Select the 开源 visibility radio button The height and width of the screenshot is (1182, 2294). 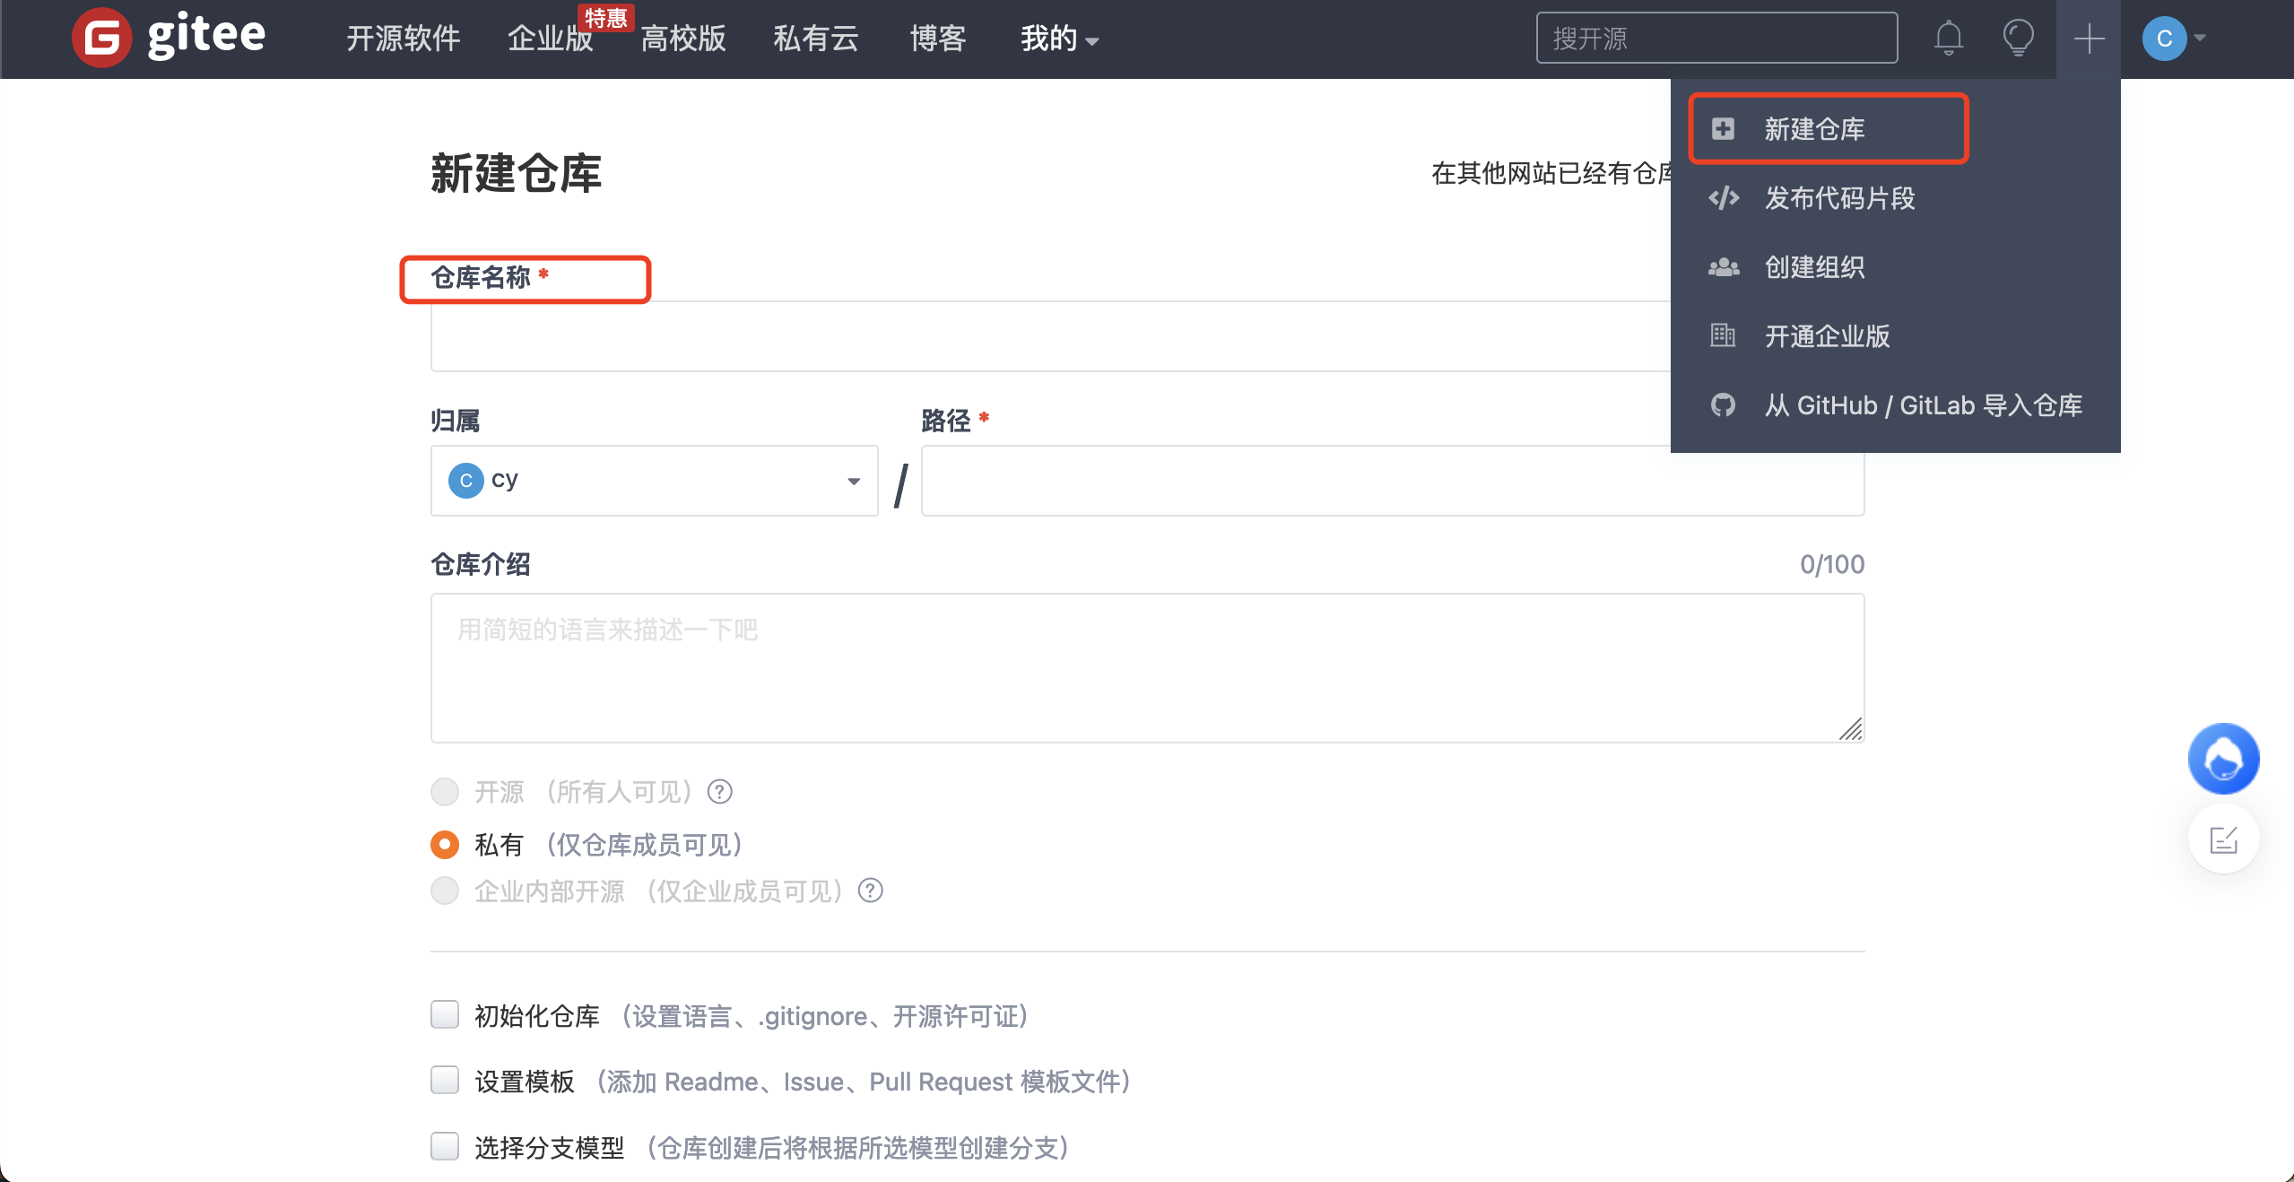pyautogui.click(x=444, y=791)
